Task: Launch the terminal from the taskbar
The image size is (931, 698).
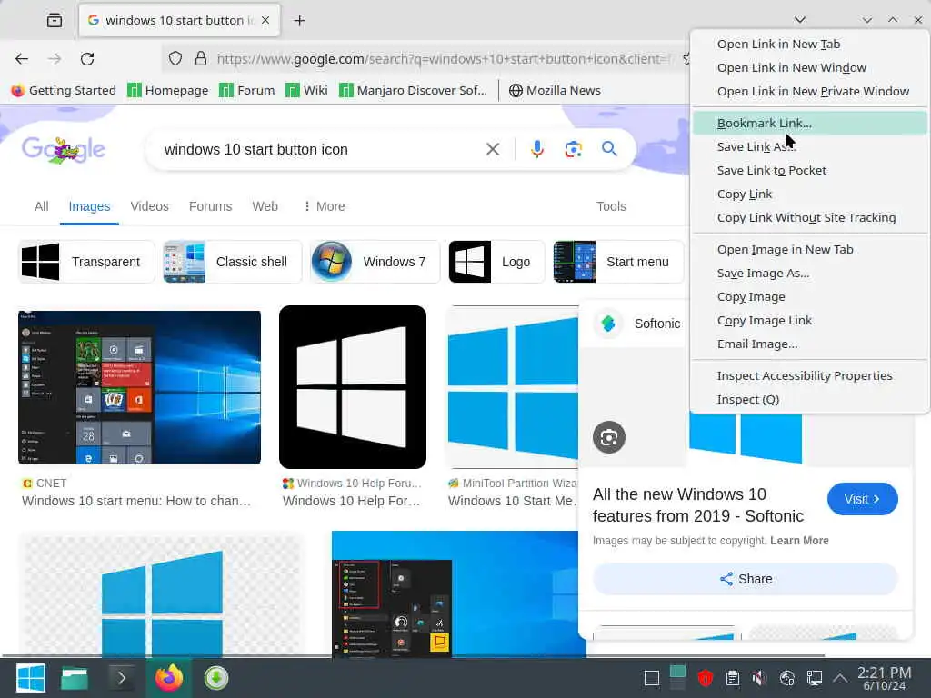Action: pyautogui.click(x=121, y=678)
